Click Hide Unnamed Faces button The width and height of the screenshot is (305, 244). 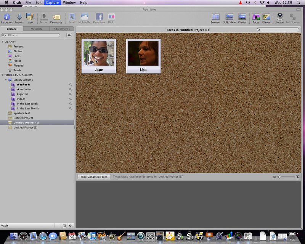(94, 177)
